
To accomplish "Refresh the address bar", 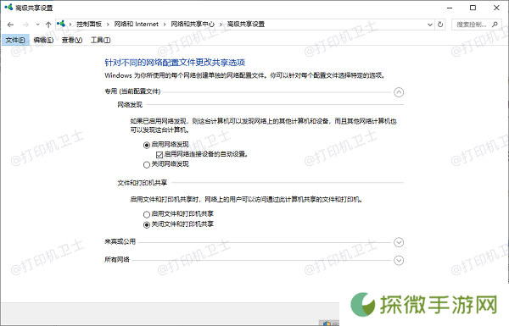I will 440,25.
